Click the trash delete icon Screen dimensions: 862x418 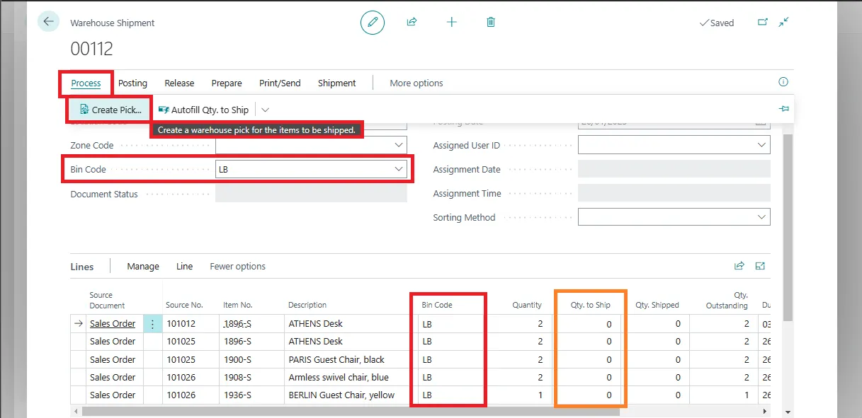pos(491,22)
